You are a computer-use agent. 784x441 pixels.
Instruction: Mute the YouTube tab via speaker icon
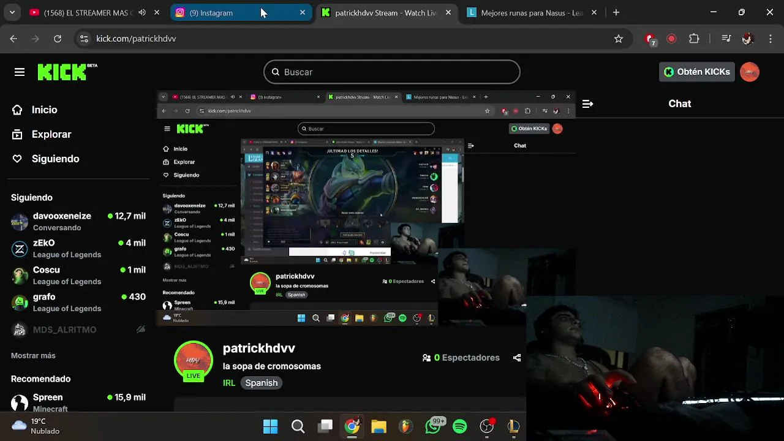[142, 12]
